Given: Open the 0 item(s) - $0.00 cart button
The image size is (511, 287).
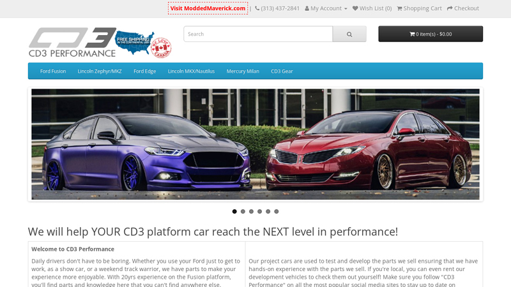Looking at the screenshot, I should pos(431,34).
